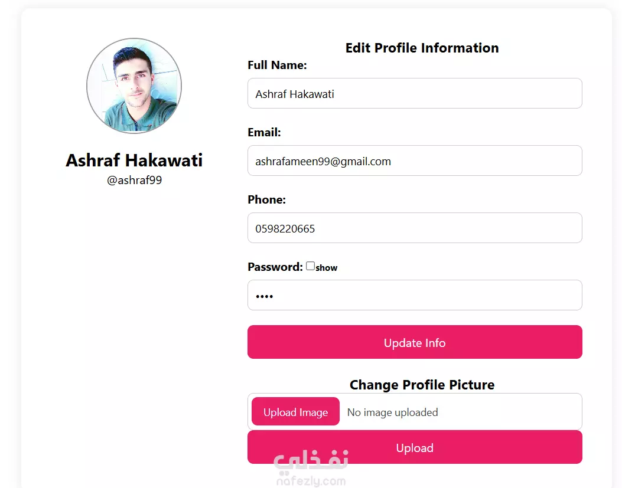Click the Email: field label
Image resolution: width=622 pixels, height=488 pixels.
click(x=264, y=132)
